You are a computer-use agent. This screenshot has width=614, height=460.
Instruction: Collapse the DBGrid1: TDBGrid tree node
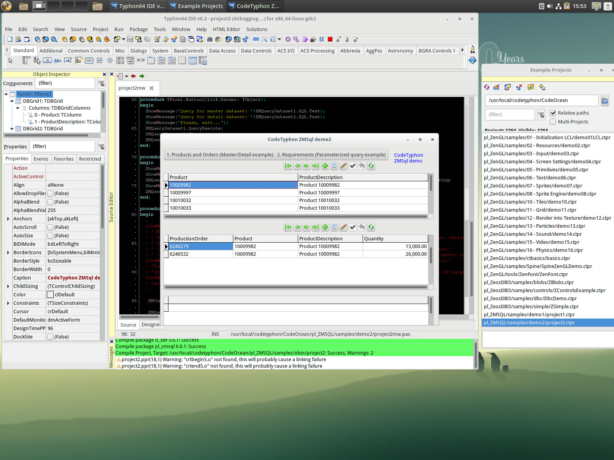12,101
